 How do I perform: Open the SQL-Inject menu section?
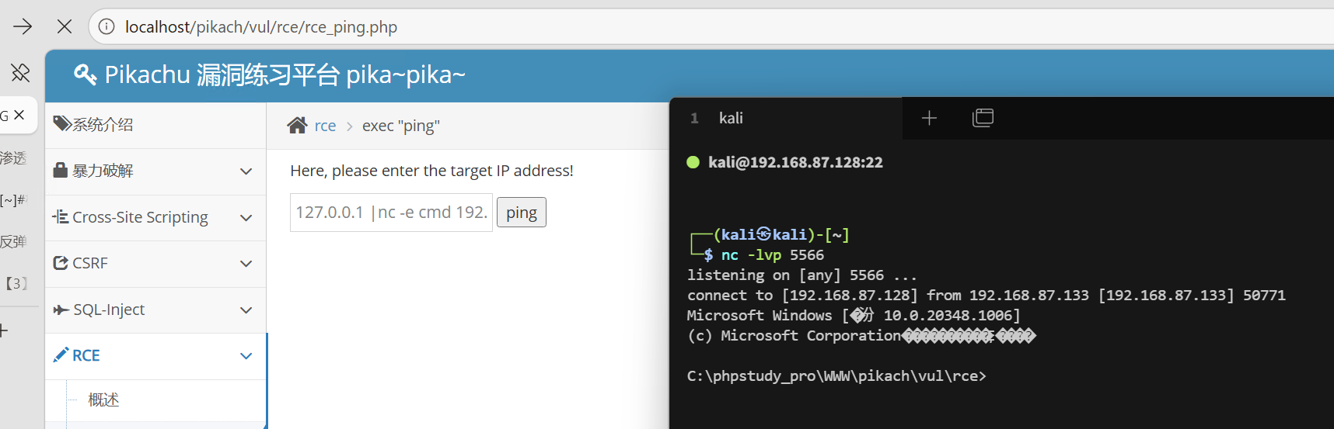pos(155,310)
